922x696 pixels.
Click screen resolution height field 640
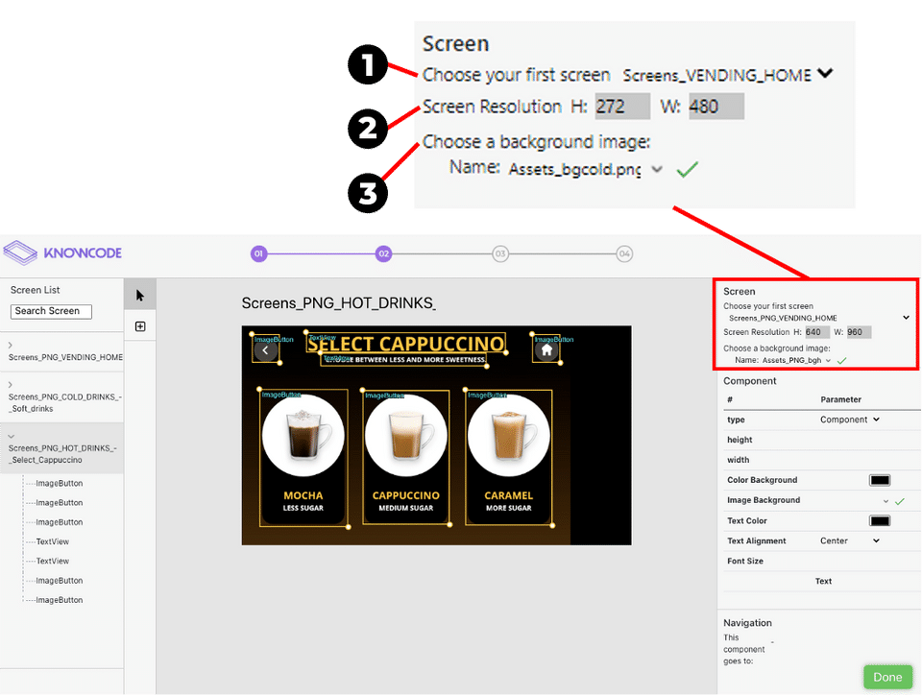tap(816, 332)
